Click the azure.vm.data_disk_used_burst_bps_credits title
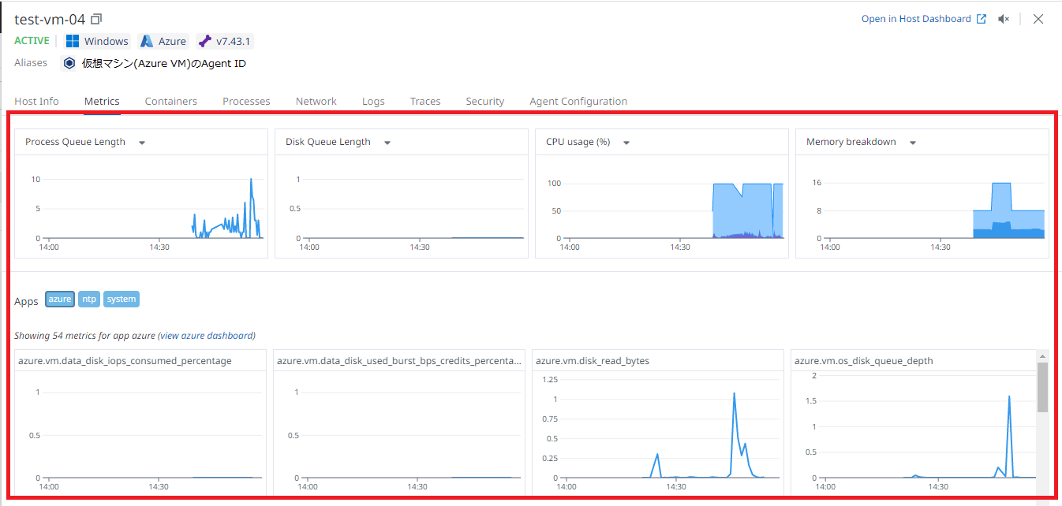The height and width of the screenshot is (506, 1062). point(399,361)
